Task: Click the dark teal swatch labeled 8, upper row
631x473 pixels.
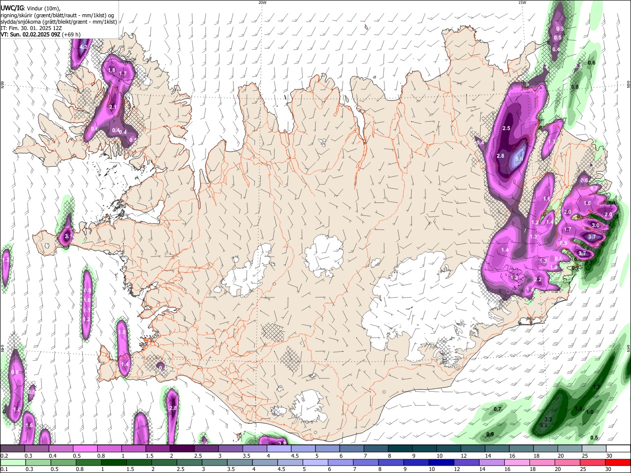Action: click(x=400, y=449)
